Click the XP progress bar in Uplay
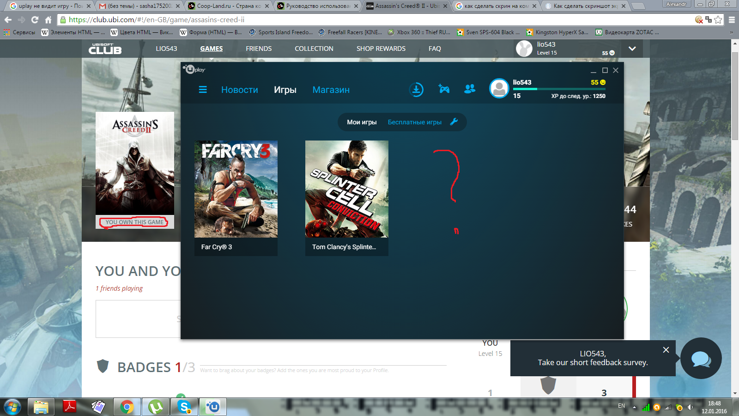739x416 pixels. pyautogui.click(x=559, y=89)
